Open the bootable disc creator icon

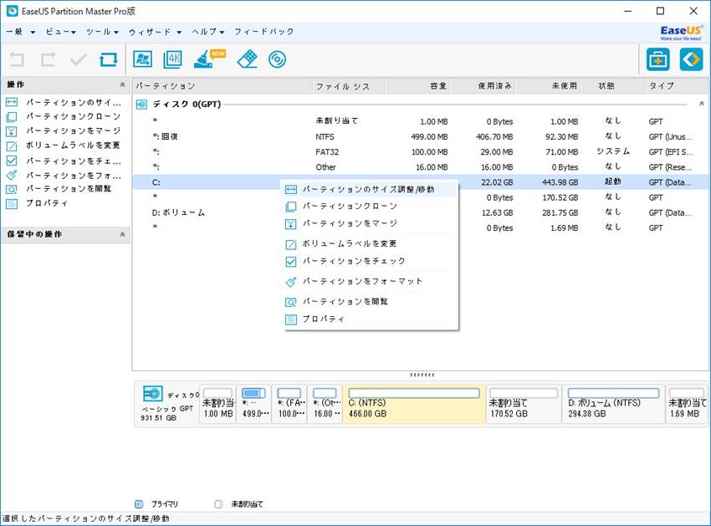pyautogui.click(x=277, y=59)
